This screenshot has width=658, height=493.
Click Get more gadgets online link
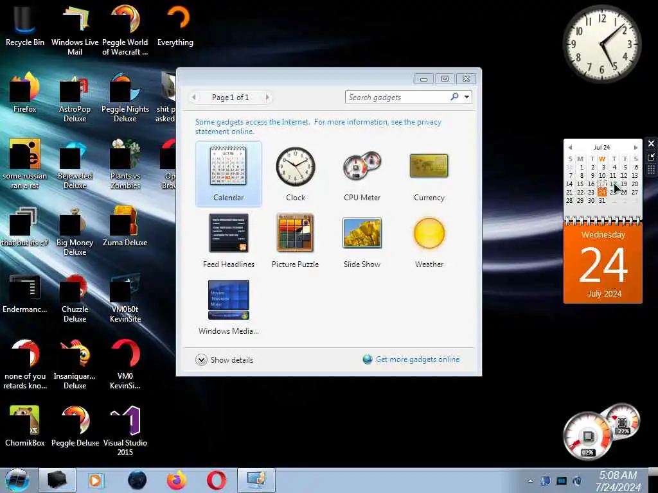pos(418,359)
